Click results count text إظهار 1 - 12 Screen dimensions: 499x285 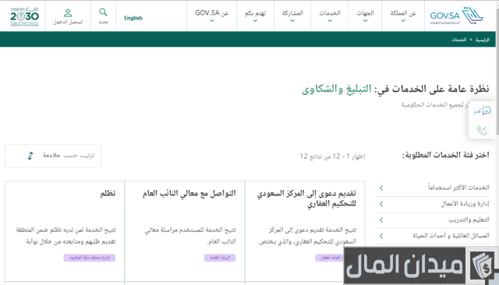click(332, 157)
